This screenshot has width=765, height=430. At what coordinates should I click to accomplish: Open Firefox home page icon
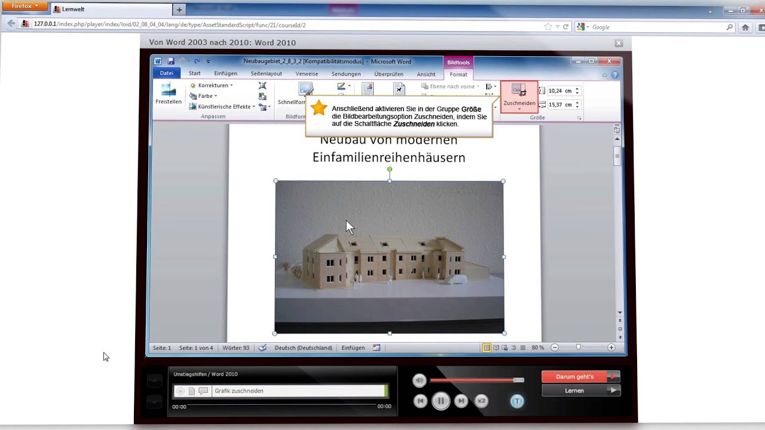(745, 27)
